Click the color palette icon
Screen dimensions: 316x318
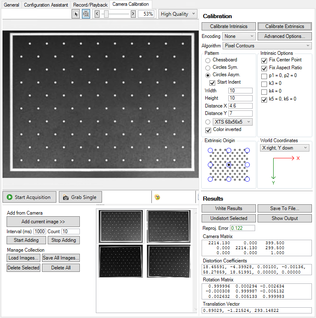(157, 197)
